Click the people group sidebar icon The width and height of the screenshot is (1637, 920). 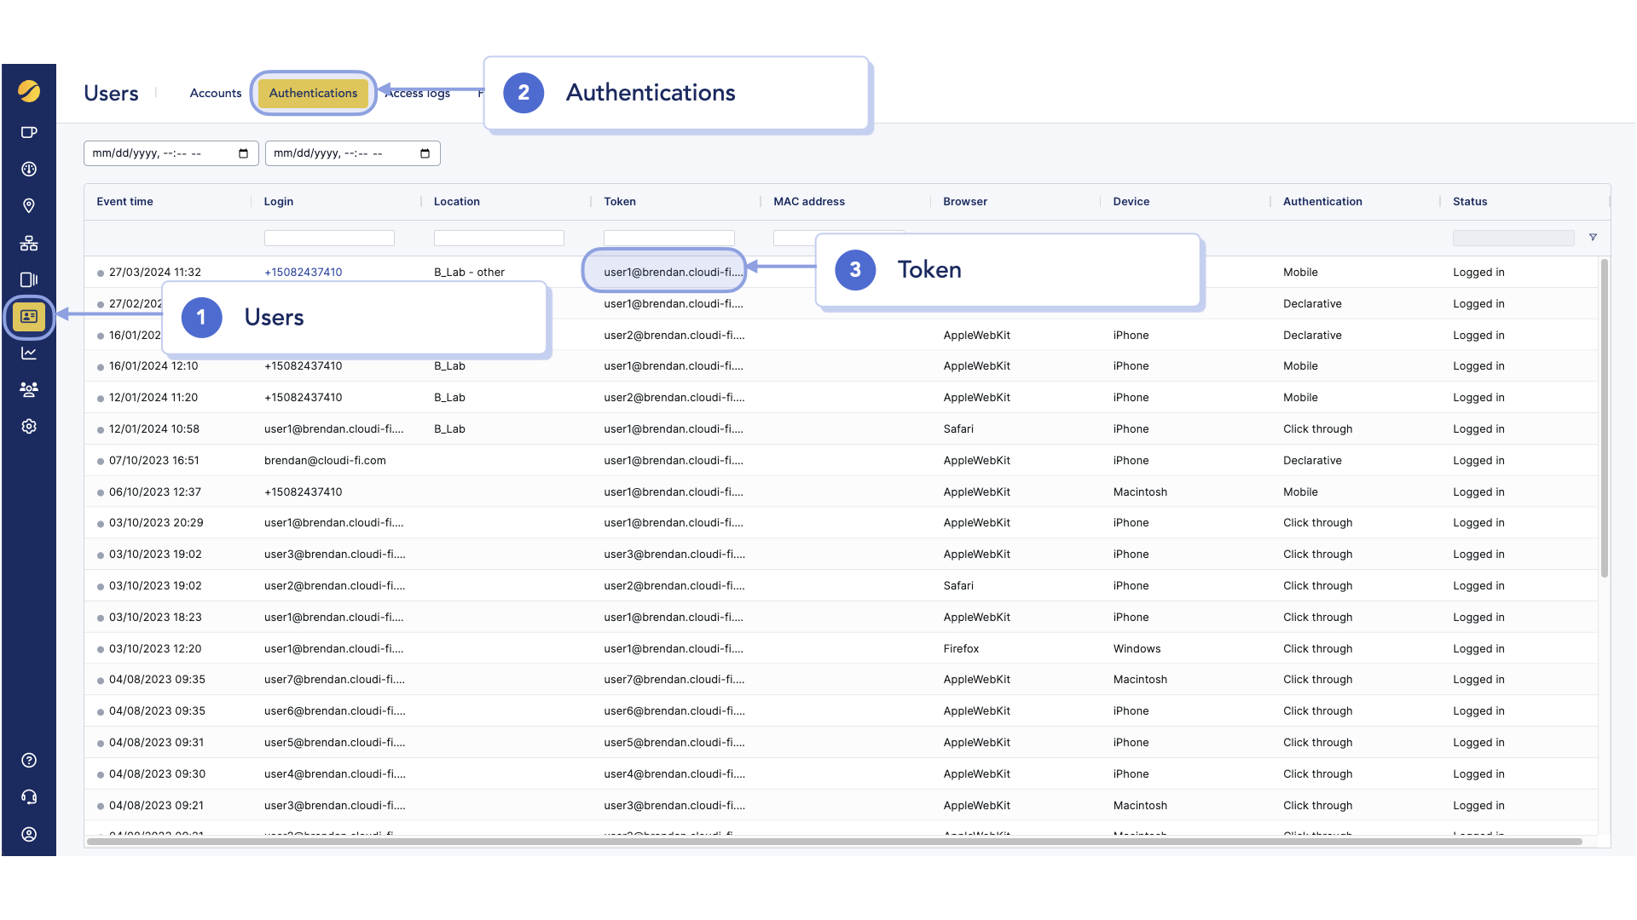click(x=29, y=389)
